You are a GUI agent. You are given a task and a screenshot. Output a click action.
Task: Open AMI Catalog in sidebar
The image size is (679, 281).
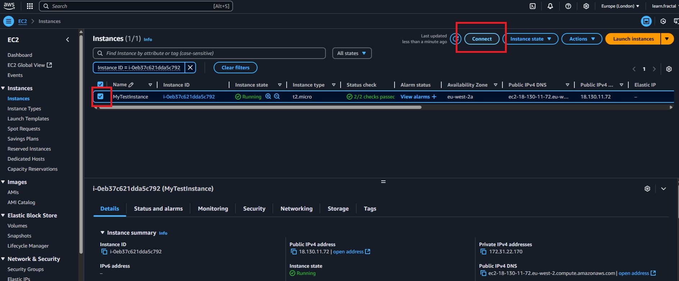(x=21, y=202)
